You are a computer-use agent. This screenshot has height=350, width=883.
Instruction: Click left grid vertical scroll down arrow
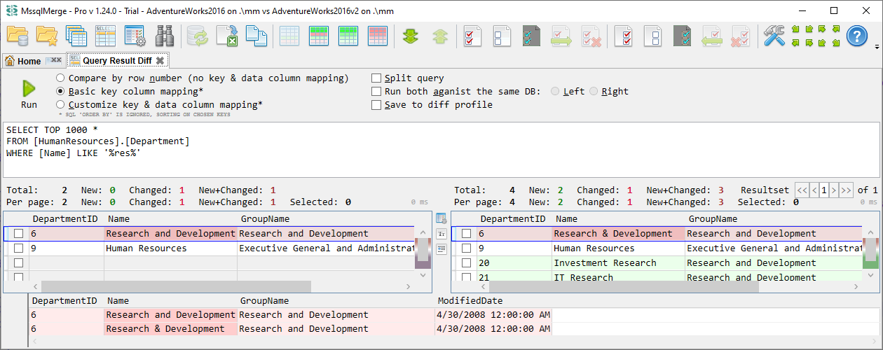coord(423,276)
